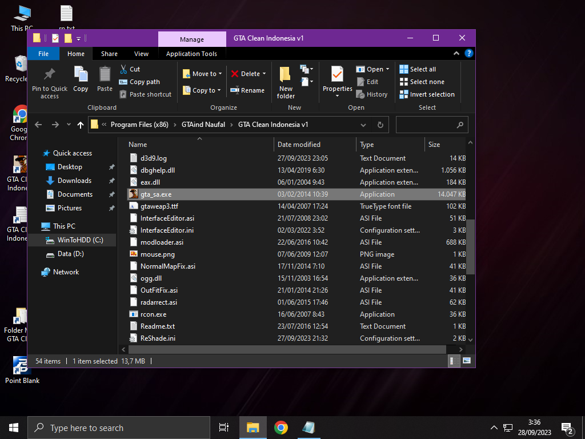Image resolution: width=585 pixels, height=439 pixels.
Task: Click Select all
Action: pyautogui.click(x=418, y=69)
